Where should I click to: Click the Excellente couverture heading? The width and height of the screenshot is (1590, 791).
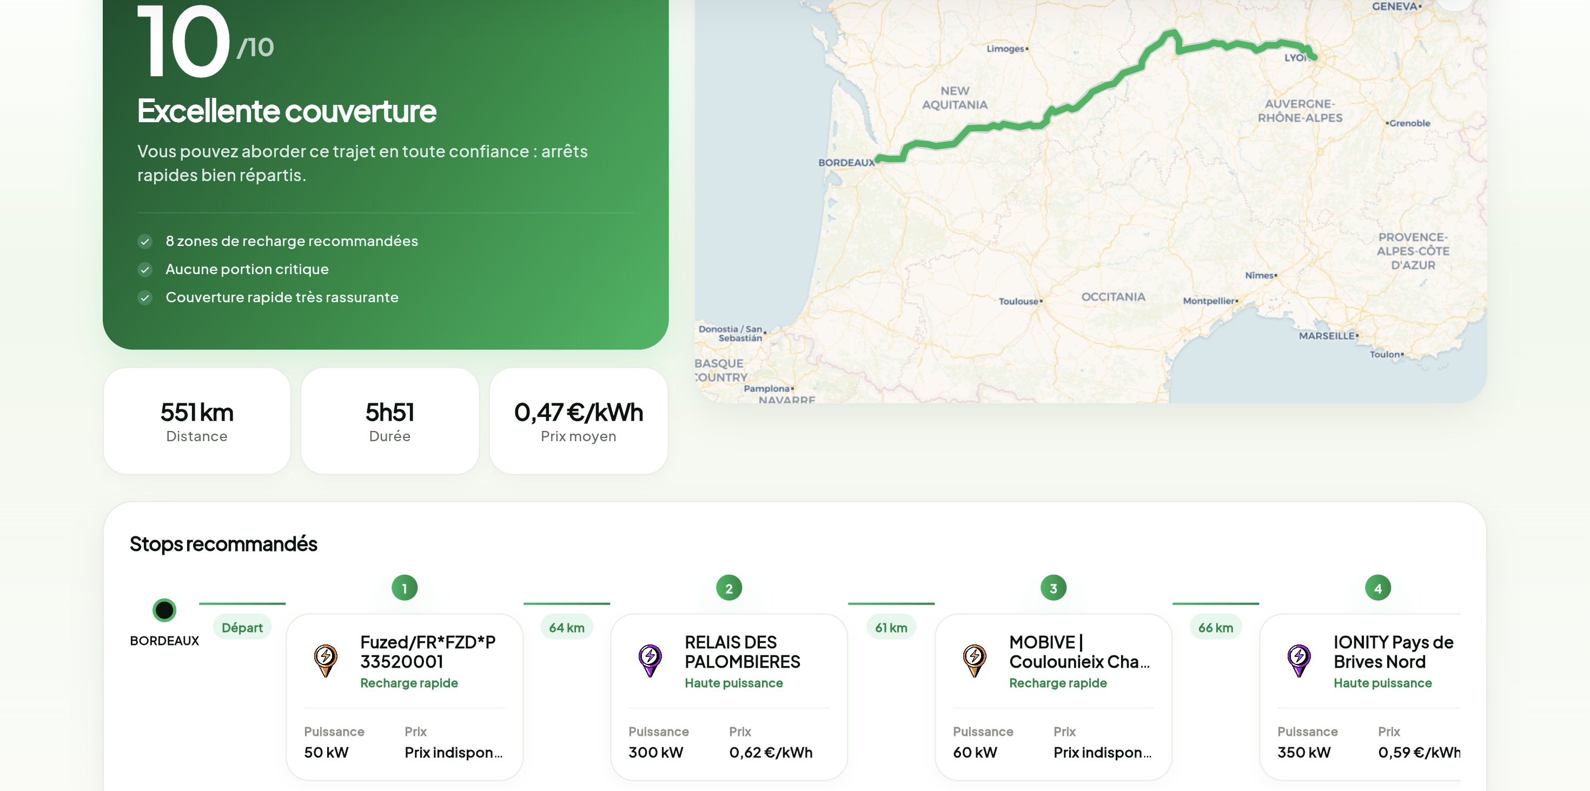click(x=287, y=111)
